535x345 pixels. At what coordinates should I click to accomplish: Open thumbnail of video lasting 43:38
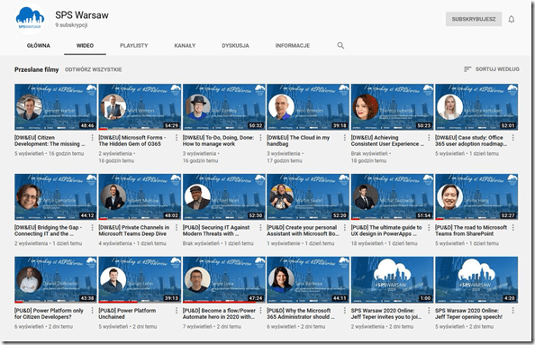click(x=56, y=280)
